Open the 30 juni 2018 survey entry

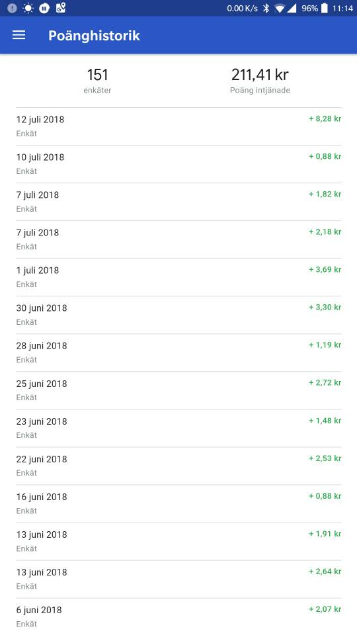178,315
